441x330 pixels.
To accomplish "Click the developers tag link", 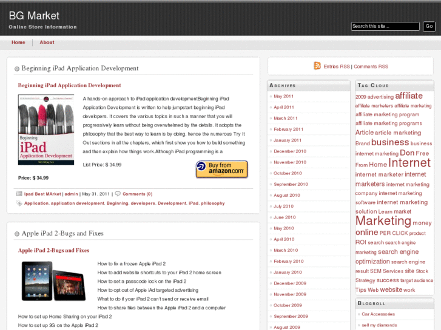I will point(143,203).
